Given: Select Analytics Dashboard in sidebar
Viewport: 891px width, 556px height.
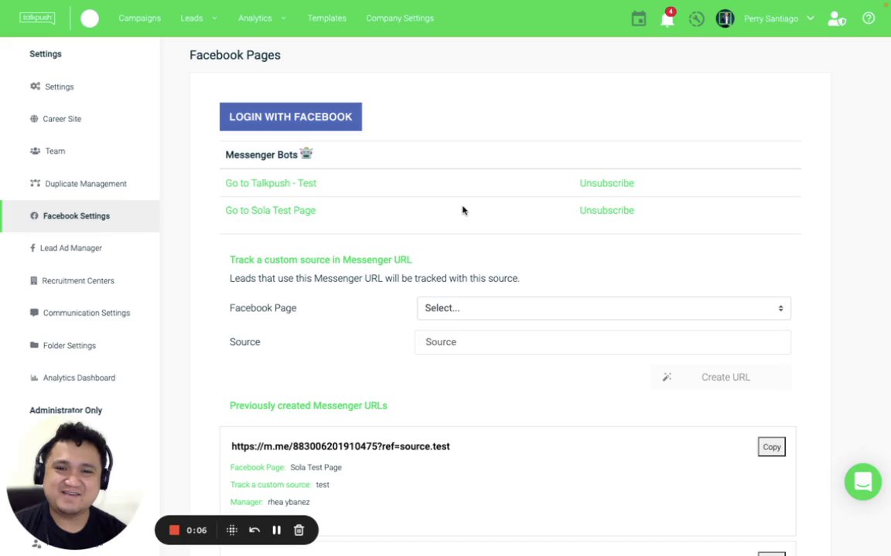Looking at the screenshot, I should [79, 378].
